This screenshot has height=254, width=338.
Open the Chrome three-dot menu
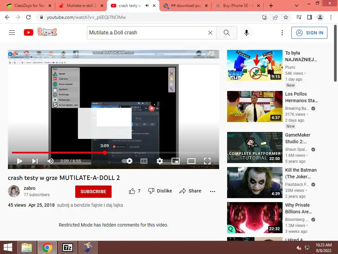click(x=331, y=17)
